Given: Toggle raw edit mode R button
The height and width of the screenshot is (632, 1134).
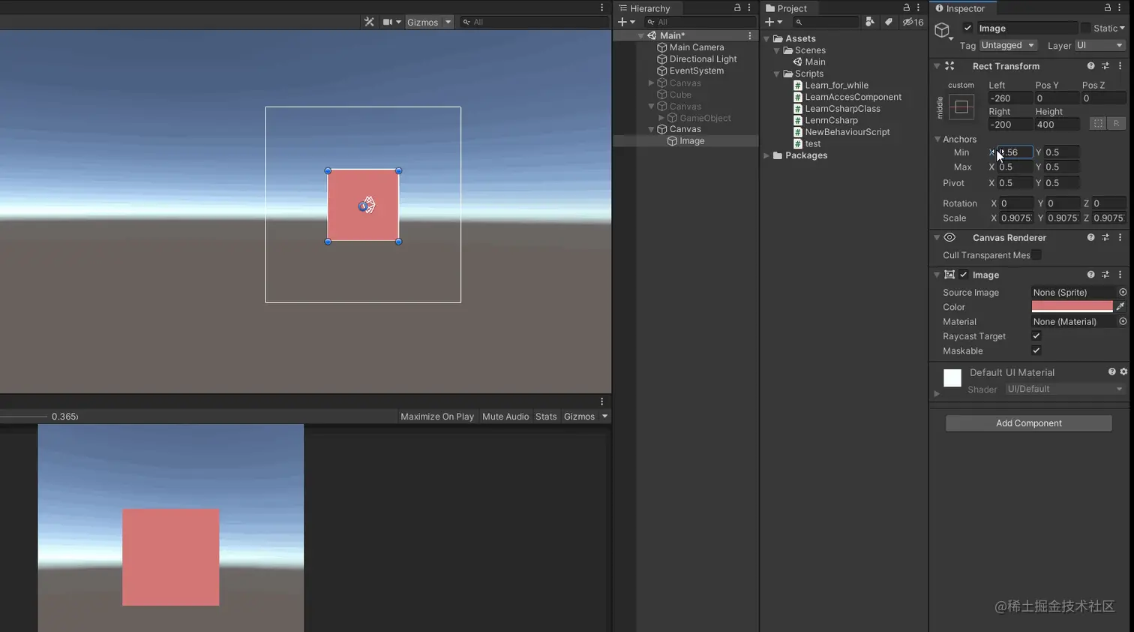Looking at the screenshot, I should tap(1116, 124).
